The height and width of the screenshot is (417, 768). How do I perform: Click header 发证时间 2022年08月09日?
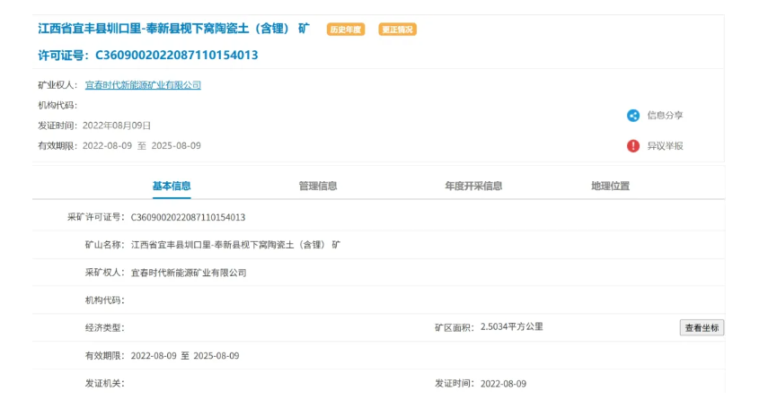tap(94, 126)
